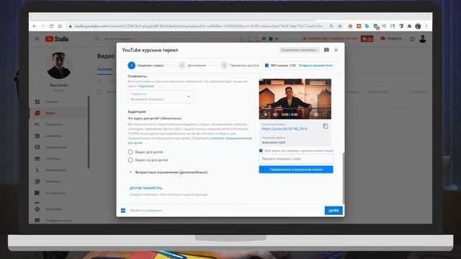Close the upload dialog
Image resolution: width=461 pixels, height=259 pixels.
tap(336, 50)
